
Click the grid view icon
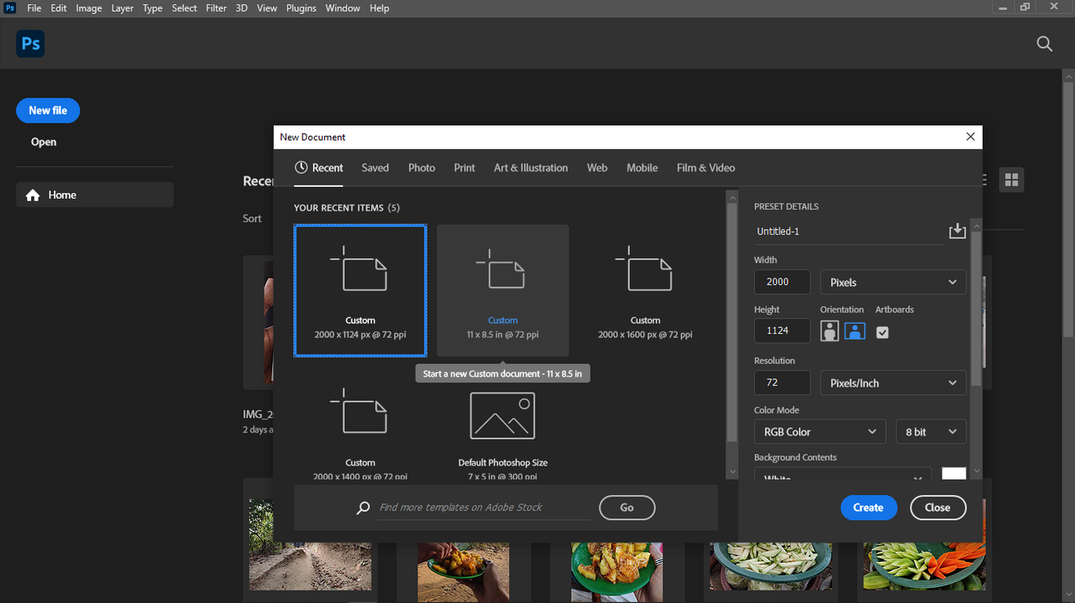point(1011,179)
